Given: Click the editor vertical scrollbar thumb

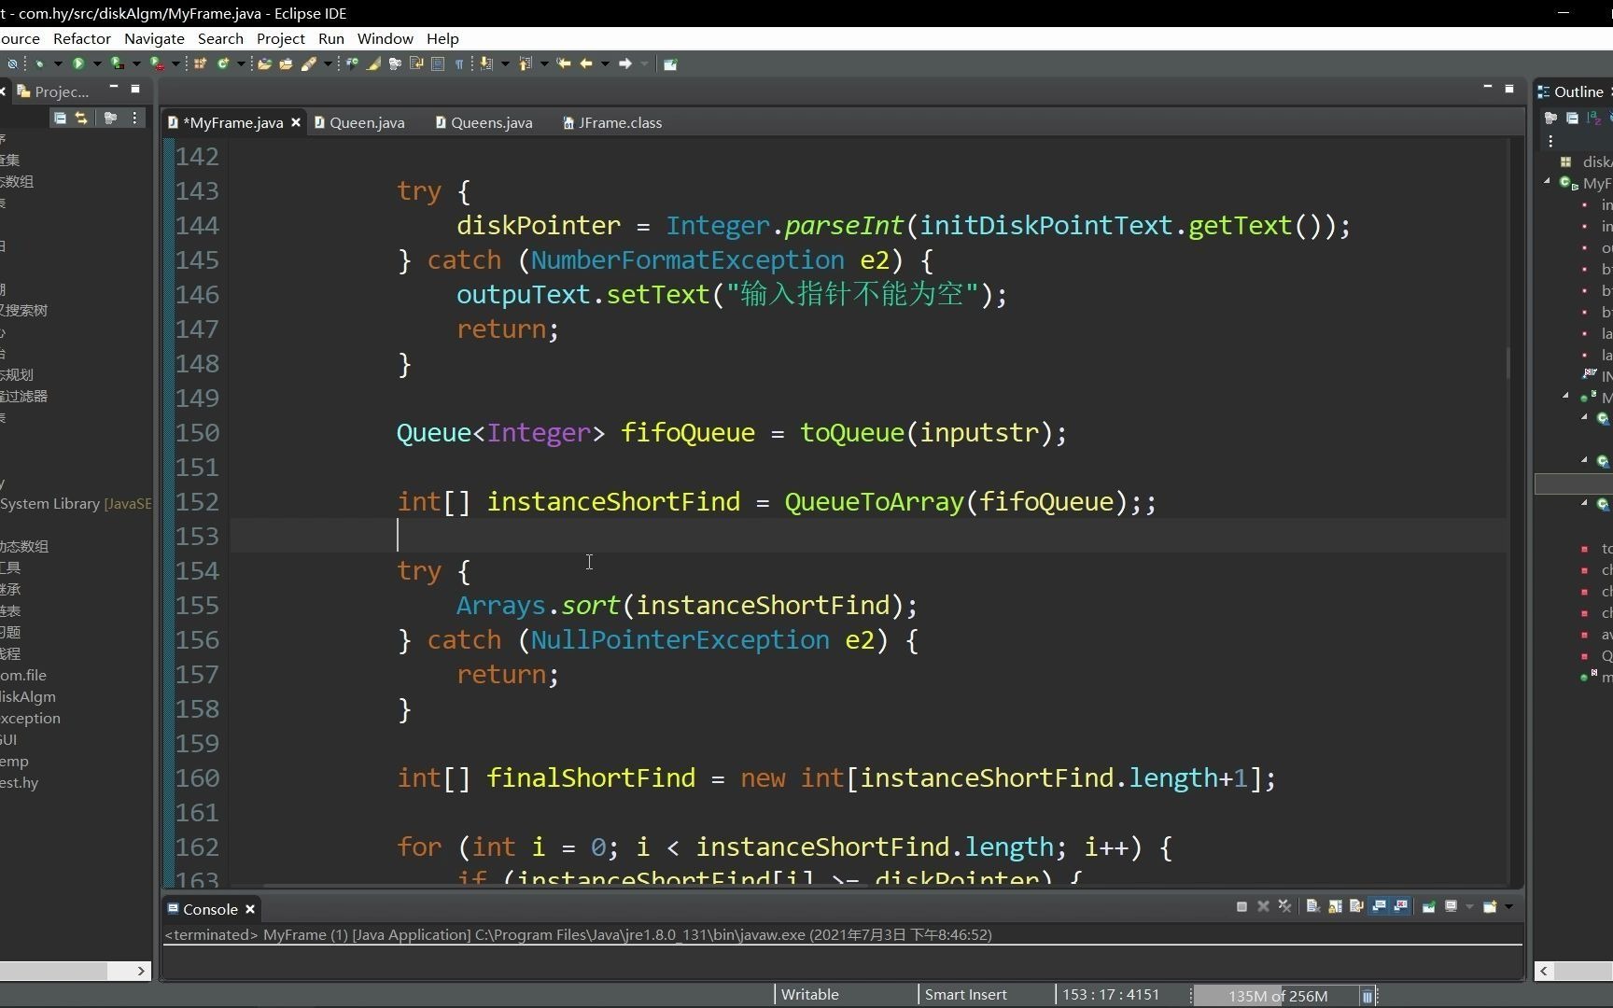Looking at the screenshot, I should pos(1508,362).
